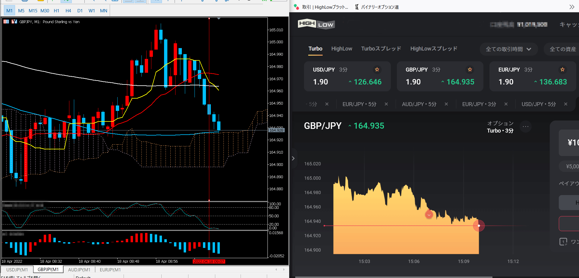The image size is (579, 278).
Task: Switch MT4 chart to M15 timeframe
Action: [x=33, y=11]
